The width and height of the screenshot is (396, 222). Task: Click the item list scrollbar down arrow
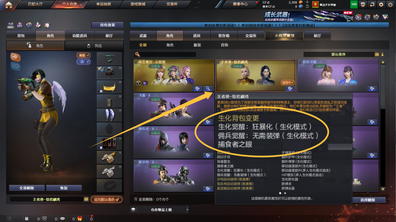[383, 189]
